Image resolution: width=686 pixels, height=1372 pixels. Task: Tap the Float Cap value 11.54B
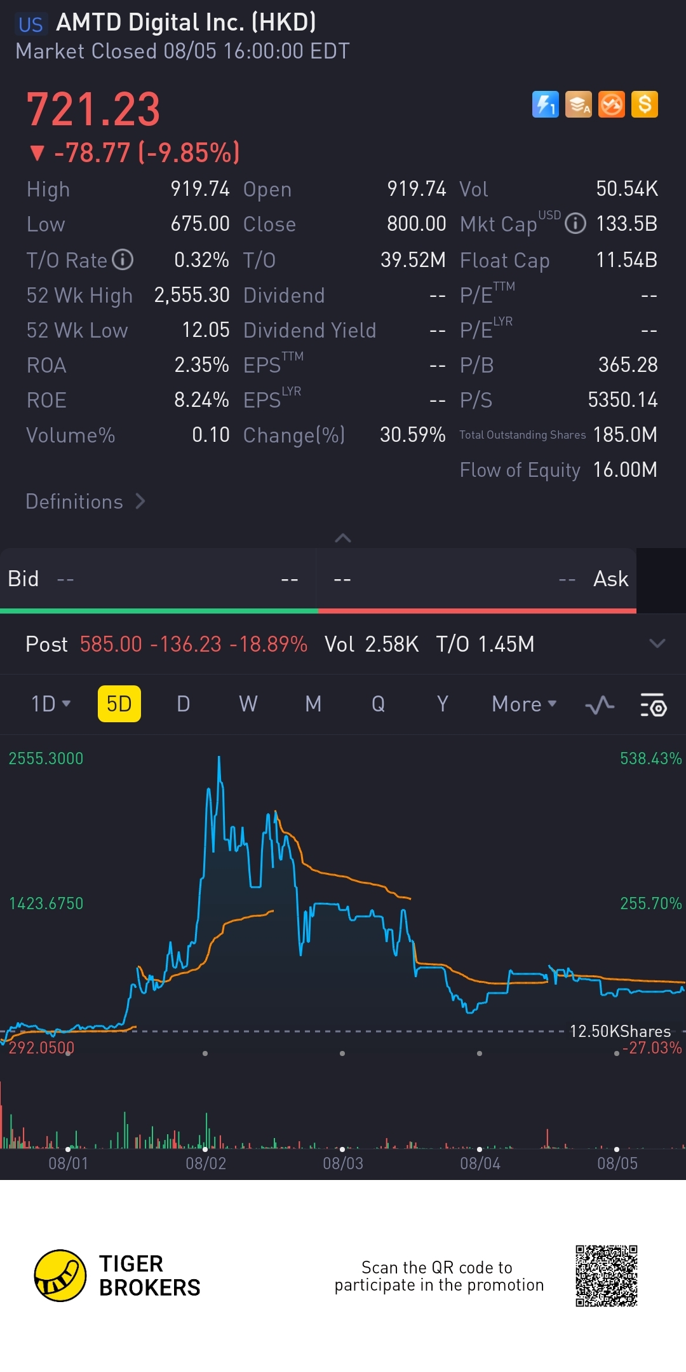(x=626, y=260)
